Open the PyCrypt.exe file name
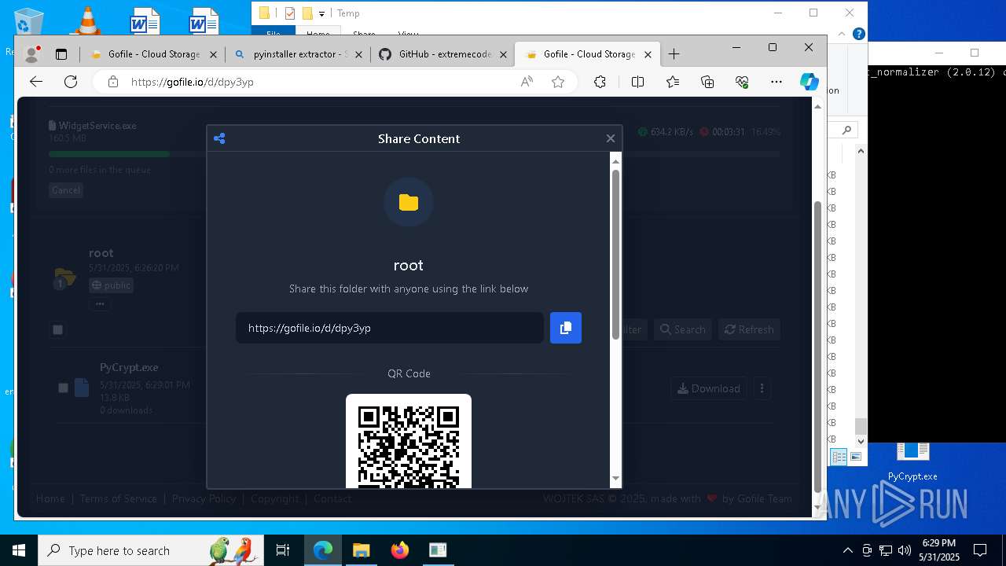Screen dimensions: 1006x566 [129, 367]
